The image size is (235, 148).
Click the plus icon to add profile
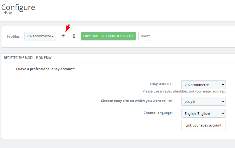coord(63,36)
